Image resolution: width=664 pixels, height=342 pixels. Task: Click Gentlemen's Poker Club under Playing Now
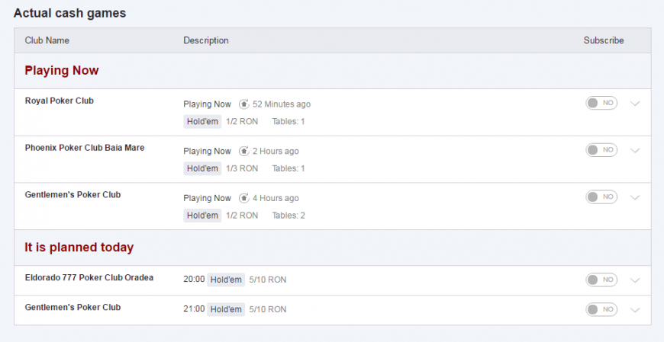pyautogui.click(x=73, y=195)
